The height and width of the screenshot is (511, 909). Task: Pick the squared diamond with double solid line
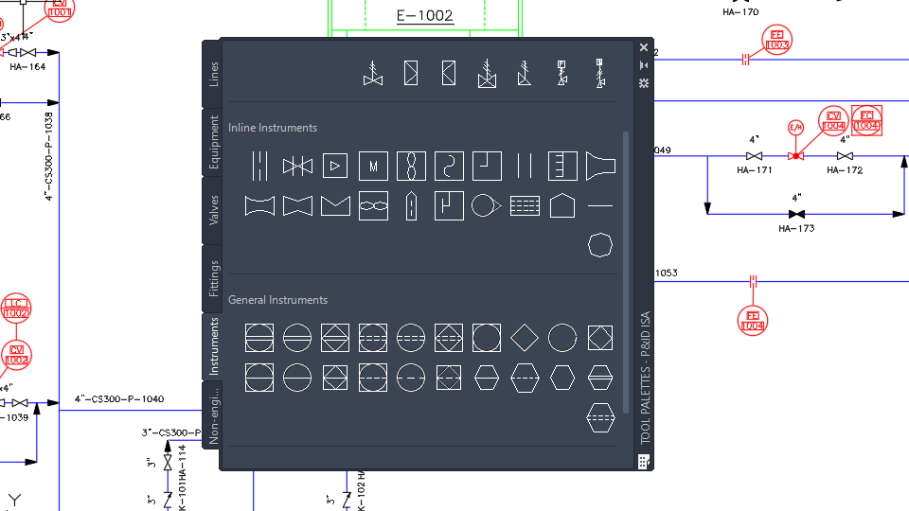click(335, 338)
